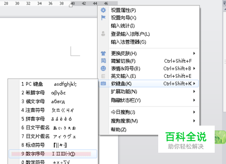
Task: Click the 简 icon beside 简繁切换
Action: 103,61
